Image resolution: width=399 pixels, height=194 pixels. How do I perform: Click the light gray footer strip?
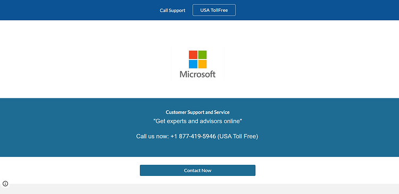click(x=199, y=189)
